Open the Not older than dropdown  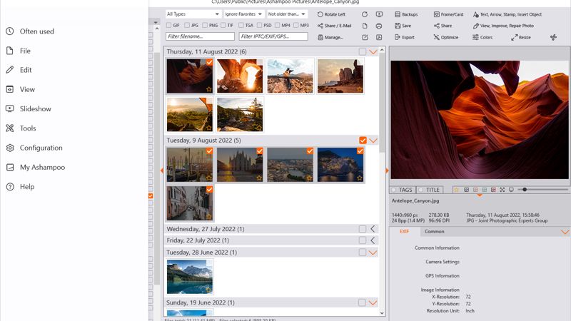click(x=287, y=14)
